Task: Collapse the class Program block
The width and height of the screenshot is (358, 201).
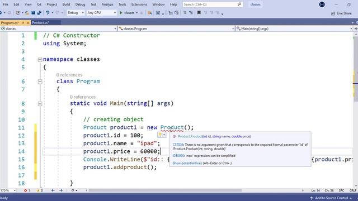Action: 40,82
